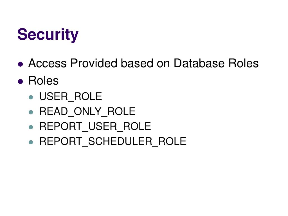Click the teal bullet beside READ_ONLY_ROLE
Image resolution: width=288 pixels, height=216 pixels.
31,112
